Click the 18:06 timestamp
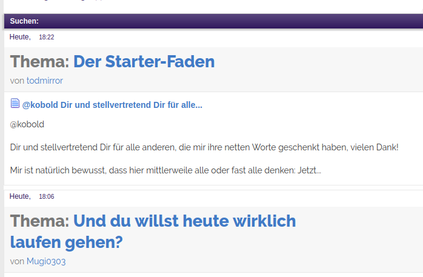The height and width of the screenshot is (277, 423). coord(47,196)
